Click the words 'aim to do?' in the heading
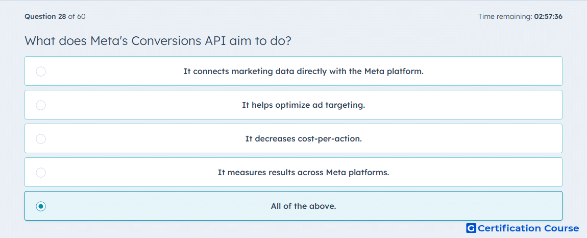Image resolution: width=587 pixels, height=238 pixels. coord(258,40)
